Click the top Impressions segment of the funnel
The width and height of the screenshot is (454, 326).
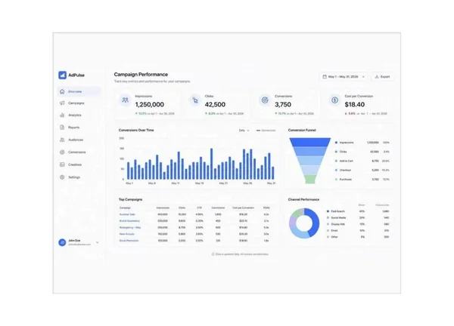click(310, 142)
